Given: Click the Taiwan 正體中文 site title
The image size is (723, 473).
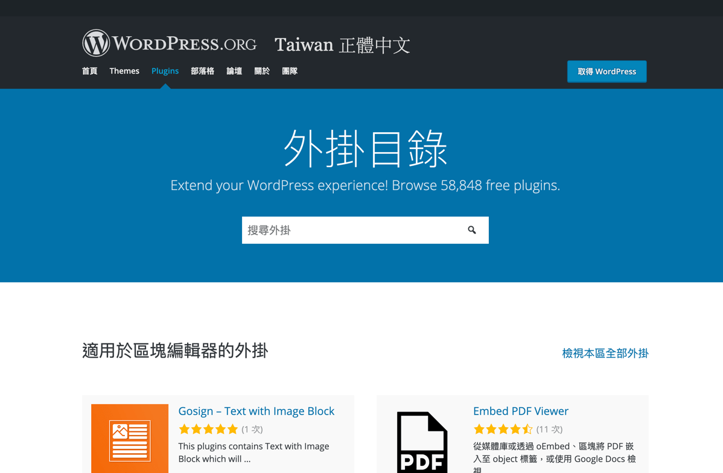Looking at the screenshot, I should point(342,45).
